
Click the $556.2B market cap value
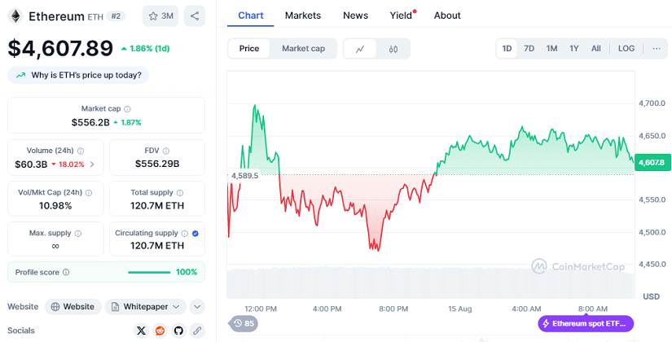(x=90, y=123)
